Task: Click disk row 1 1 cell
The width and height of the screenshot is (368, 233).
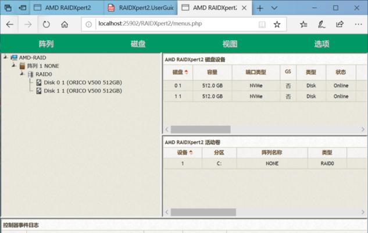Action: click(178, 96)
